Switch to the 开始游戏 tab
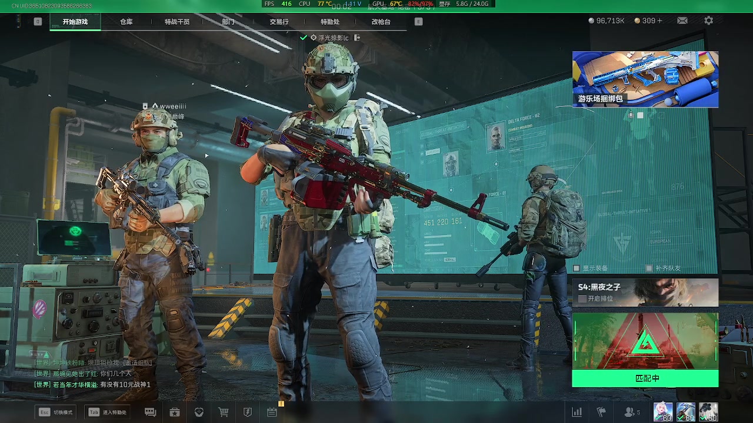Image resolution: width=753 pixels, height=423 pixels. [75, 22]
